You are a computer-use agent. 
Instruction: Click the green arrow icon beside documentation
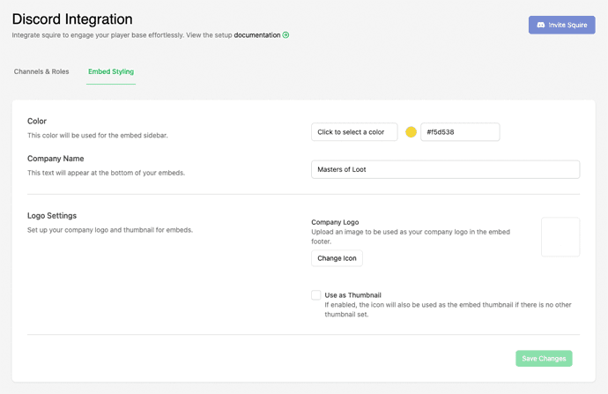click(285, 35)
